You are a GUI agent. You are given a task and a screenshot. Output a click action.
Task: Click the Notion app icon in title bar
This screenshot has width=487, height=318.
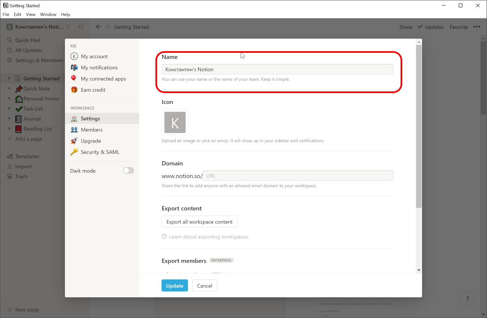(x=6, y=6)
